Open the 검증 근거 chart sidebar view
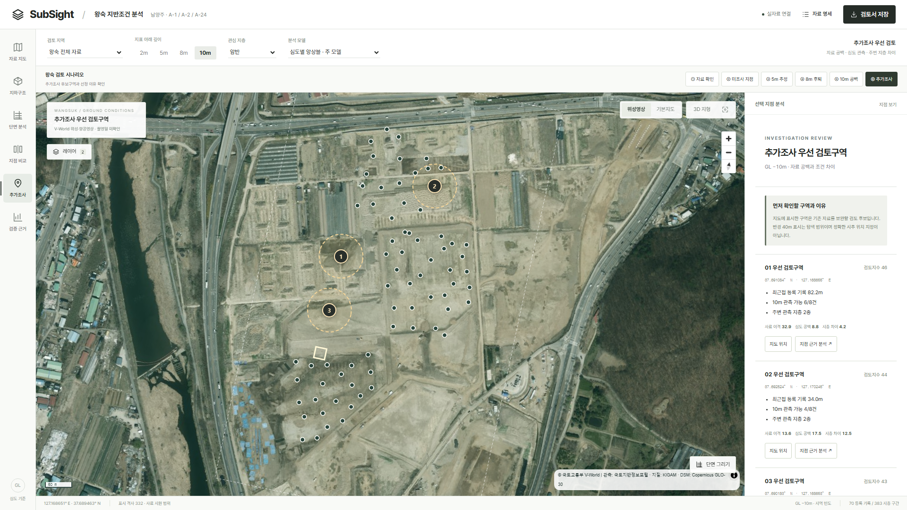This screenshot has height=510, width=907. pyautogui.click(x=17, y=222)
